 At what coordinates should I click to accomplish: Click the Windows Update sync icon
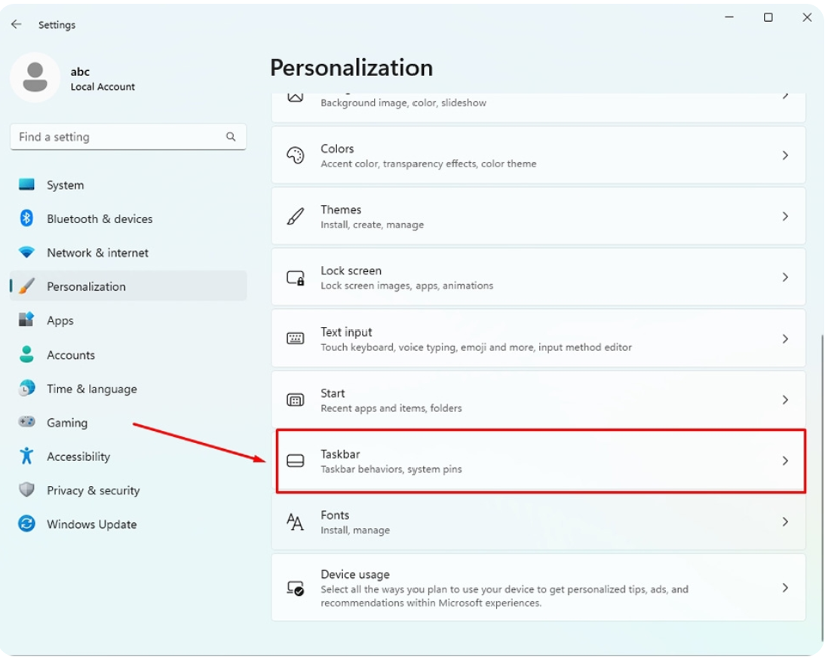(x=27, y=524)
